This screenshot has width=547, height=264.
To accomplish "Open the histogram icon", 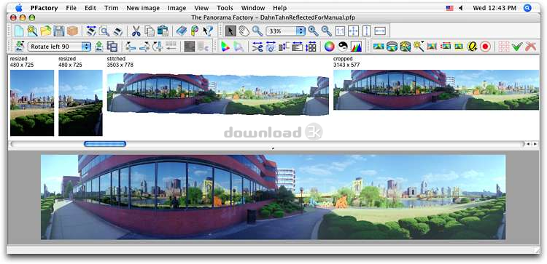I will pos(356,47).
